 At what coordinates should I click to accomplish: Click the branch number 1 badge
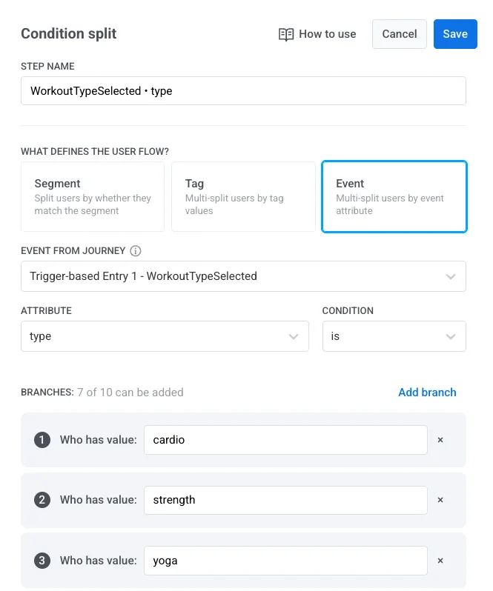point(42,440)
